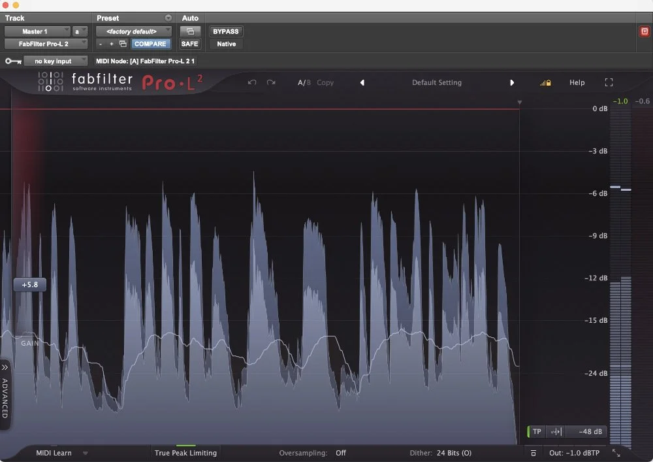Open the loudness metering icon

[556, 431]
